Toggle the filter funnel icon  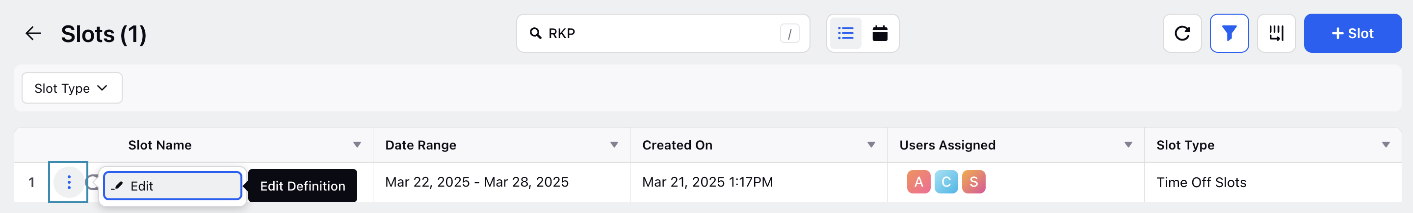[1229, 33]
